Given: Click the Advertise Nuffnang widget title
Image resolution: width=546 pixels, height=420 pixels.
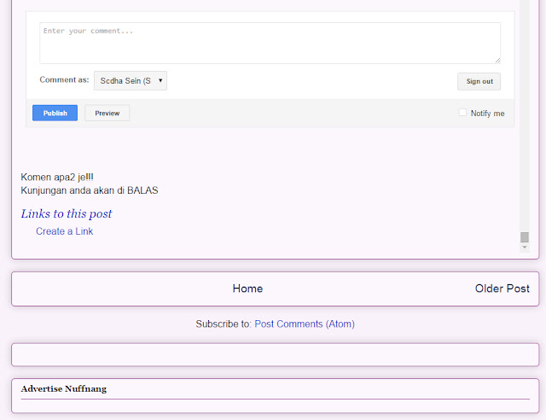Looking at the screenshot, I should coord(64,389).
